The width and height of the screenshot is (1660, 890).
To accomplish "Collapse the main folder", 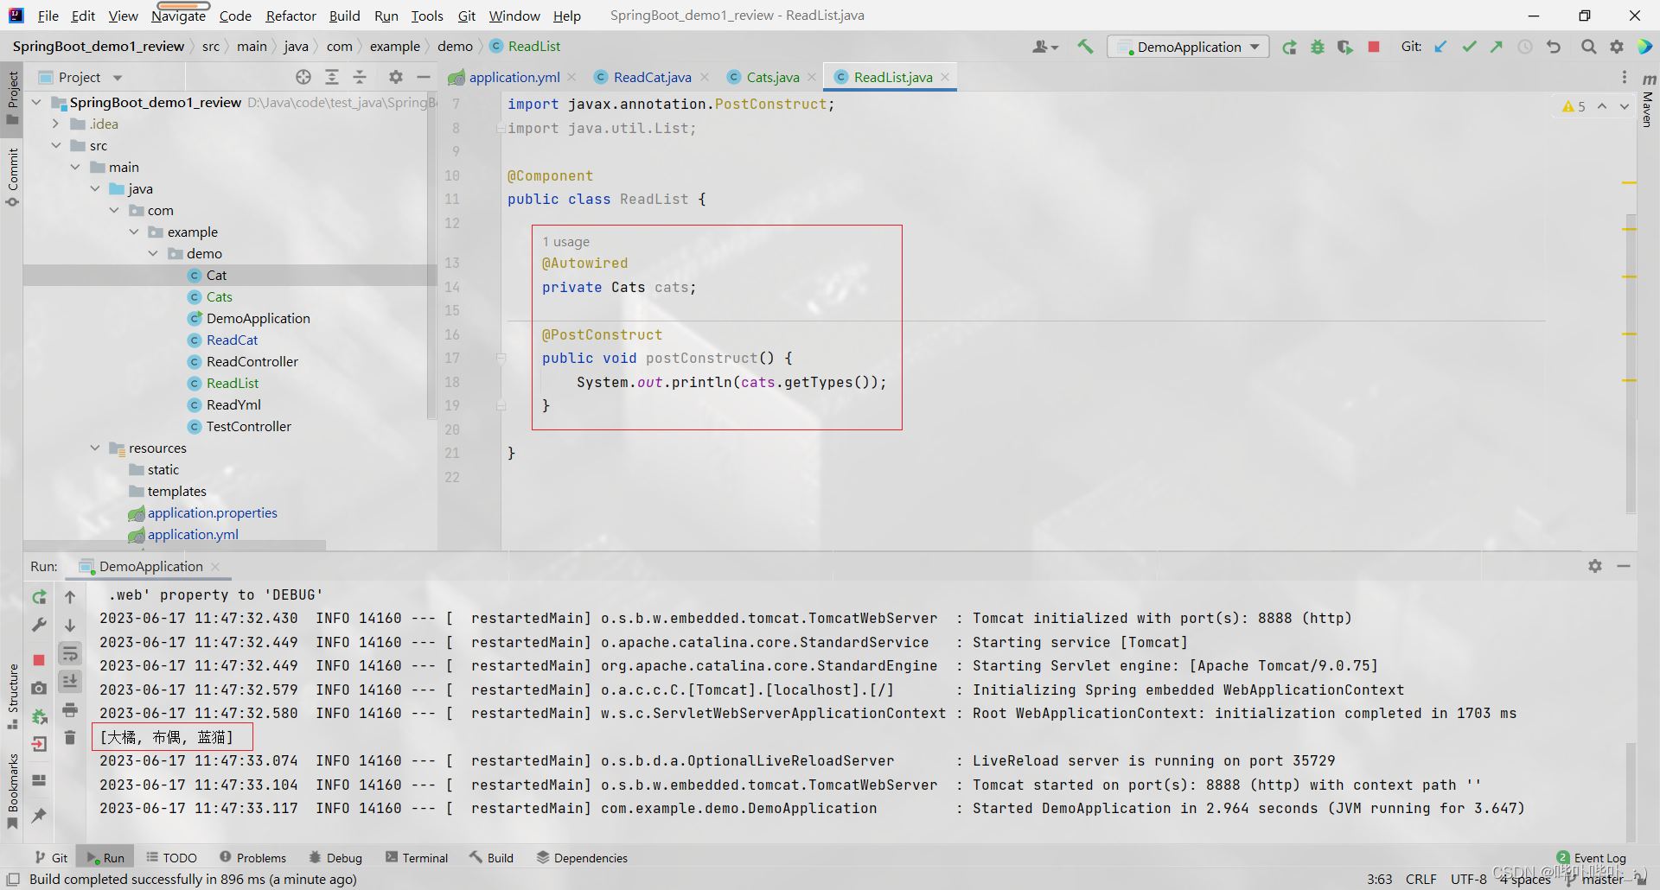I will click(x=75, y=167).
